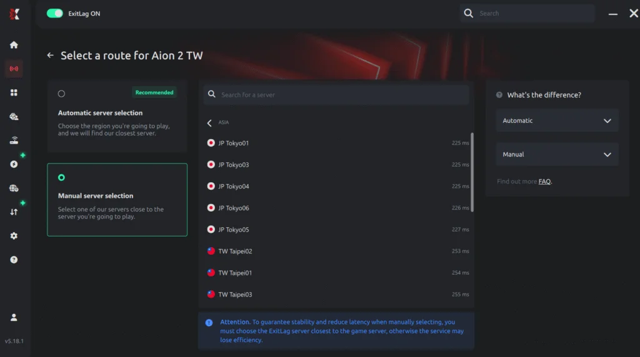Open the Home sidebar icon

[x=14, y=45]
